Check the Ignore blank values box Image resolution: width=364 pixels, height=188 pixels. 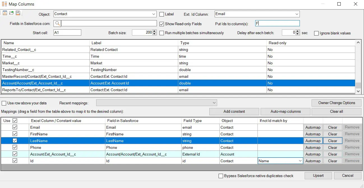pos(316,33)
